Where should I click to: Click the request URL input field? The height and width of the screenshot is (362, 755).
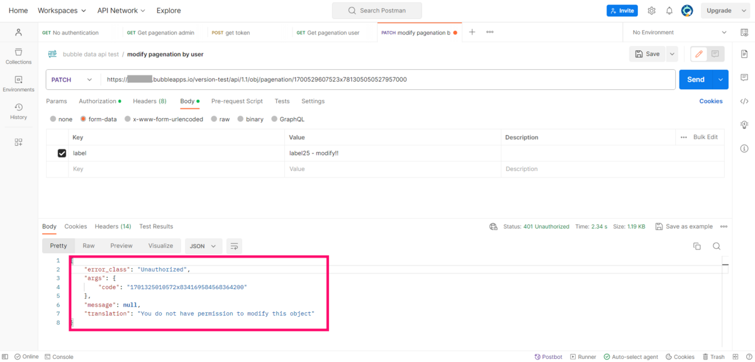coord(388,80)
